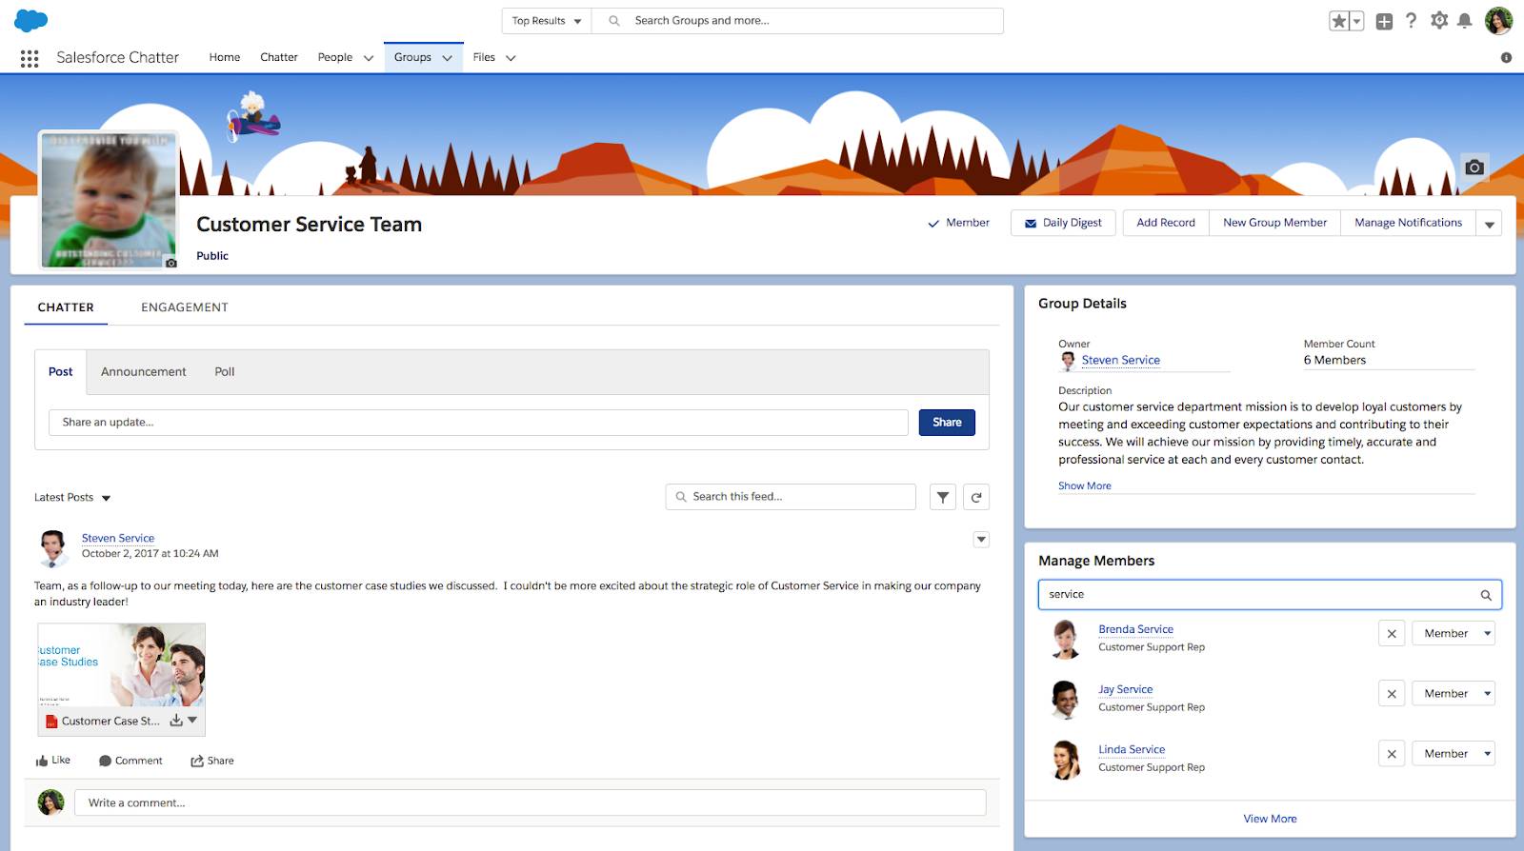Open Steven Service's avatar in feed
The image size is (1524, 851).
[x=52, y=548]
